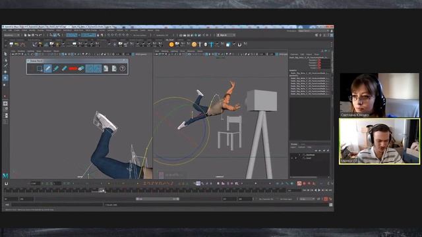The width and height of the screenshot is (422, 237).
Task: Switch to the single-pane layout button
Action: point(5,103)
